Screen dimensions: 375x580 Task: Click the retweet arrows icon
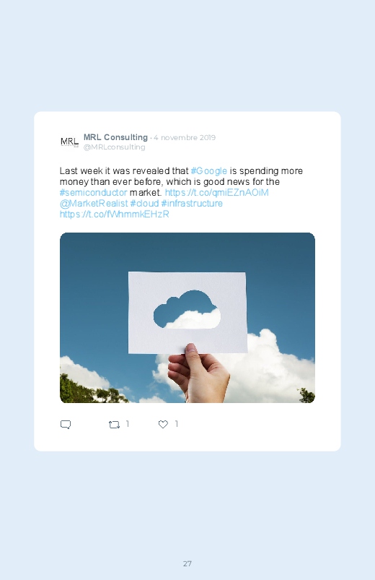(114, 425)
